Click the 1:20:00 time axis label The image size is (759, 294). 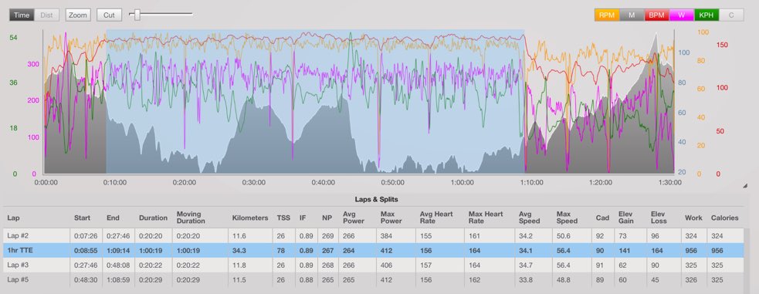pyautogui.click(x=601, y=182)
